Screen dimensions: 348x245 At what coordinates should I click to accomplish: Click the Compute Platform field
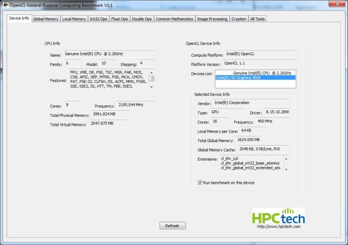(260, 54)
